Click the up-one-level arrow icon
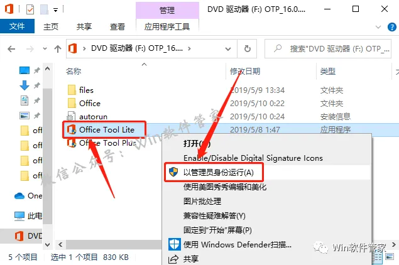Image resolution: width=399 pixels, height=265 pixels. pyautogui.click(x=58, y=49)
